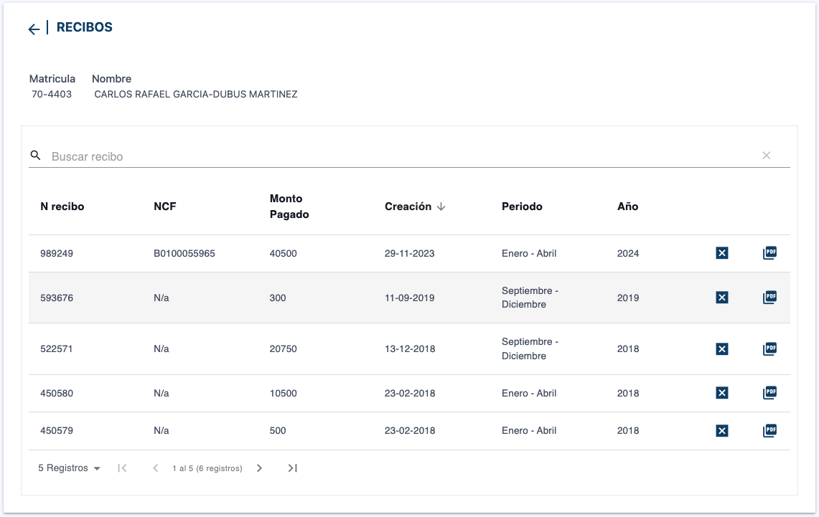This screenshot has width=819, height=517.
Task: Click the X icon for receipt 522571
Action: (x=722, y=349)
